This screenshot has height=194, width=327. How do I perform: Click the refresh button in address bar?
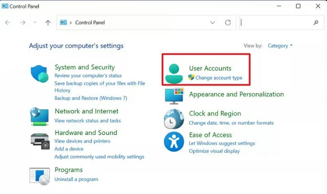click(228, 23)
